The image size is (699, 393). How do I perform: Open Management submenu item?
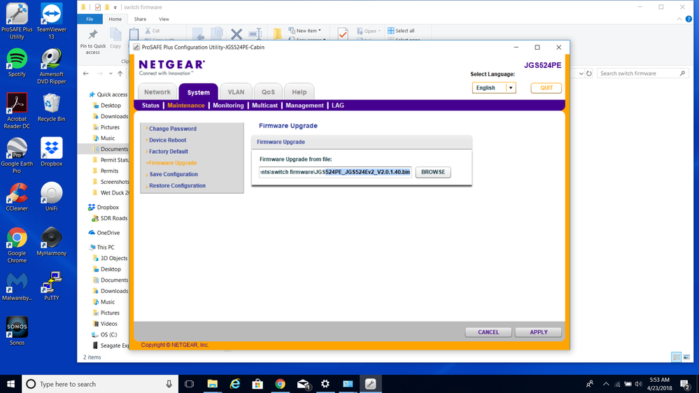(304, 106)
